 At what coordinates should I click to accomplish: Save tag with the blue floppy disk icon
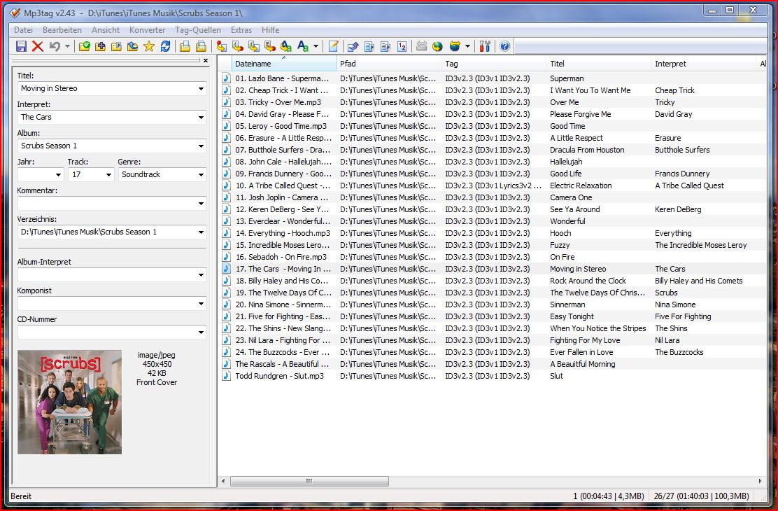click(21, 46)
